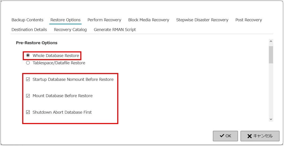
Task: Switch to the Post Recovery tab
Action: [248, 20]
